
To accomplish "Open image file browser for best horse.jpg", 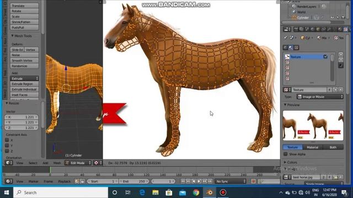I will (x=335, y=177).
